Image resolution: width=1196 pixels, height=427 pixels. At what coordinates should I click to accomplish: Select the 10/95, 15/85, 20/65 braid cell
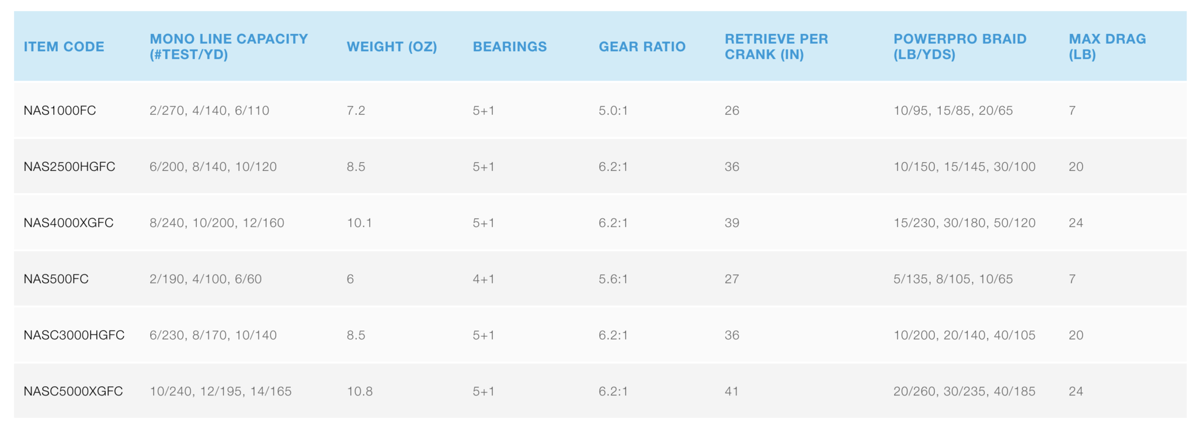[x=953, y=111]
